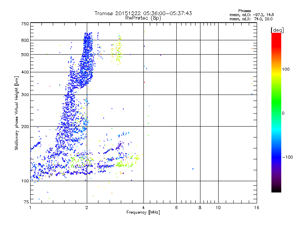Click the 'RwPretec (8p)' subtitle
The width and height of the screenshot is (302, 226).
click(x=143, y=18)
